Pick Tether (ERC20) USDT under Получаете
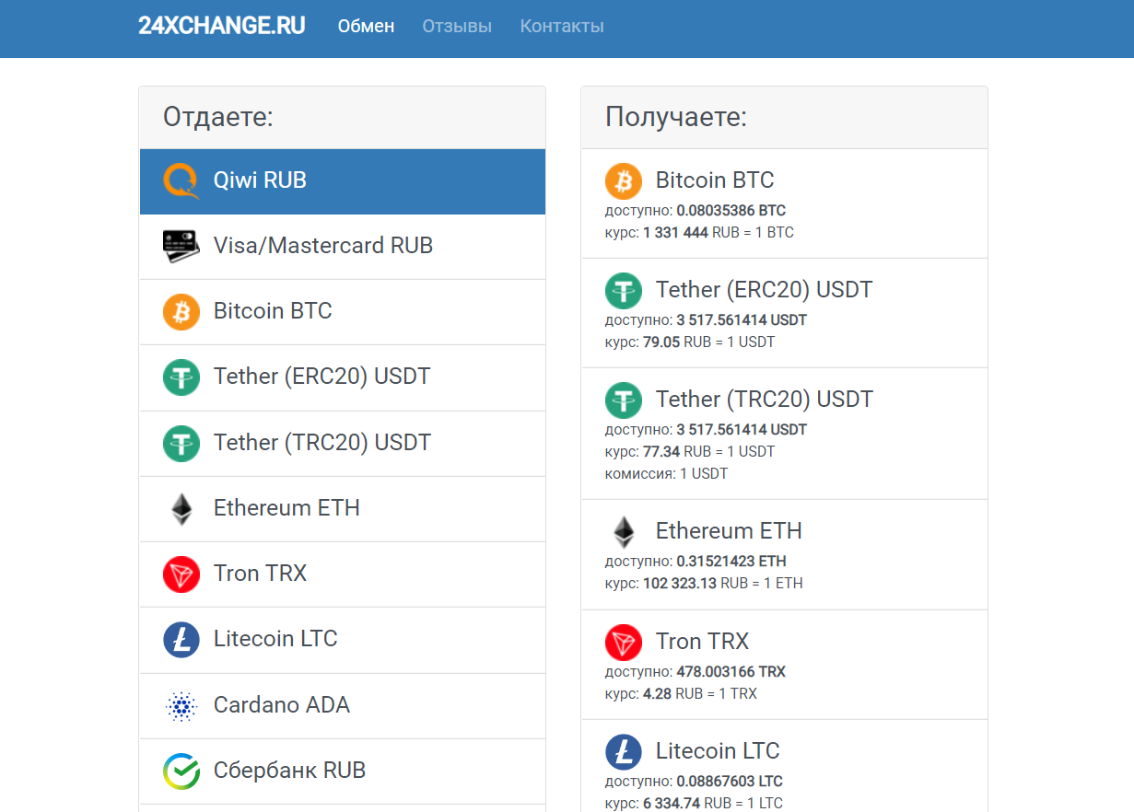This screenshot has height=812, width=1134. coord(785,313)
